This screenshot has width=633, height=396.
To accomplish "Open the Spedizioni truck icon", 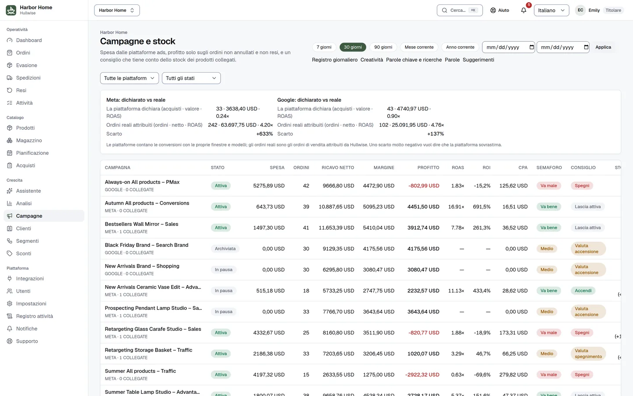I will (x=10, y=78).
